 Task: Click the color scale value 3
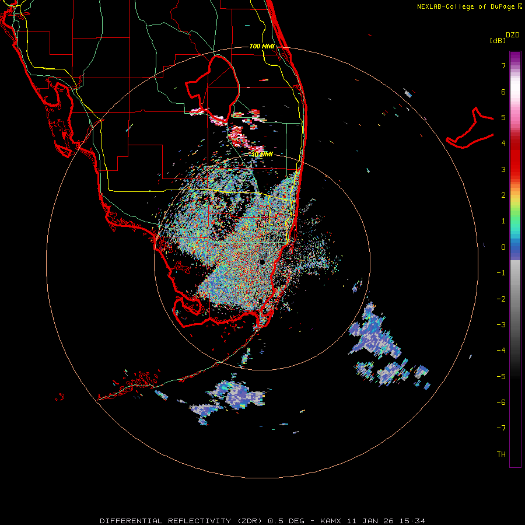point(503,169)
